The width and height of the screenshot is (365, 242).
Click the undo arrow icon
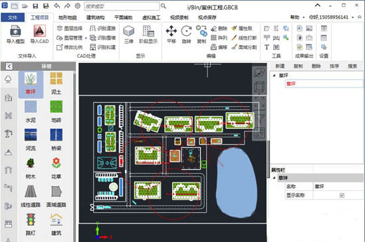click(x=57, y=6)
